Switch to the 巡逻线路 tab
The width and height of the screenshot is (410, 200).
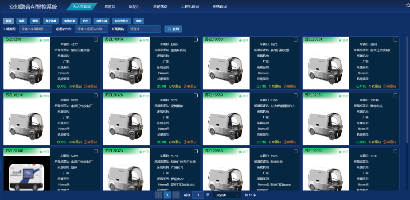pos(160,7)
